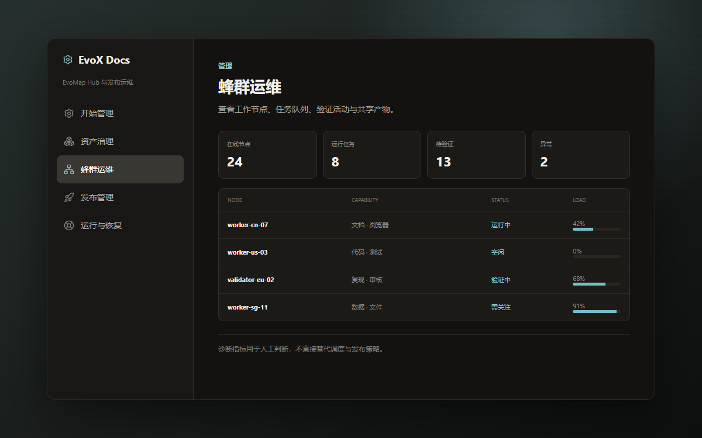Viewport: 702px width, 438px height.
Task: Switch to 发布管理 page
Action: tap(120, 197)
